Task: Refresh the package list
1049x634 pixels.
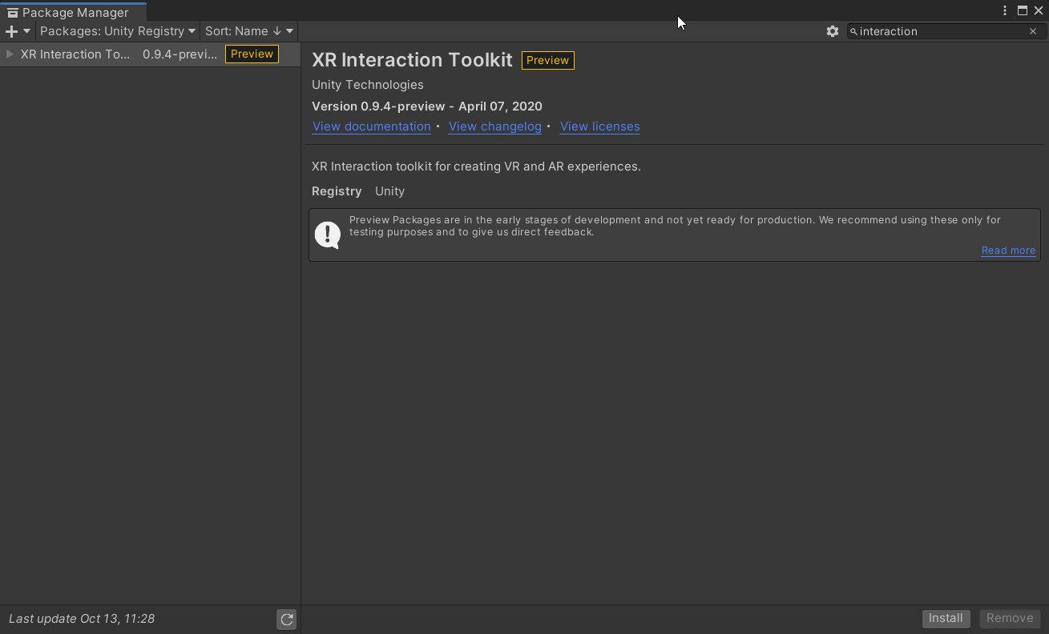Action: click(286, 619)
